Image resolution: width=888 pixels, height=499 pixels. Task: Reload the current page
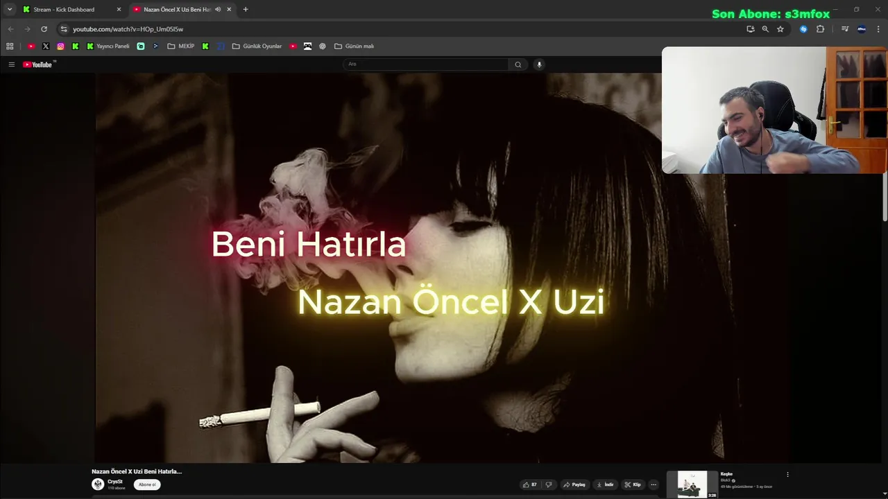click(44, 29)
